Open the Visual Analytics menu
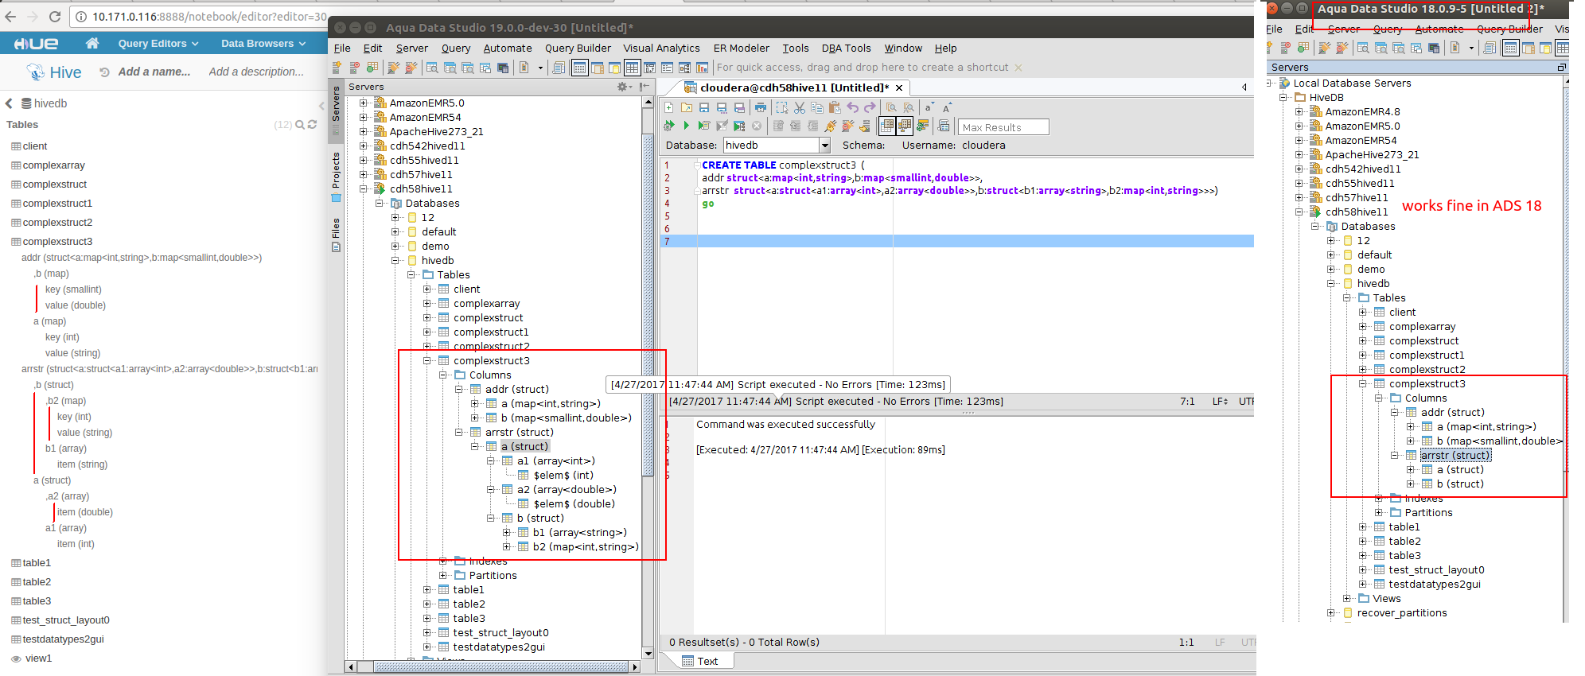This screenshot has width=1585, height=676. tap(661, 49)
